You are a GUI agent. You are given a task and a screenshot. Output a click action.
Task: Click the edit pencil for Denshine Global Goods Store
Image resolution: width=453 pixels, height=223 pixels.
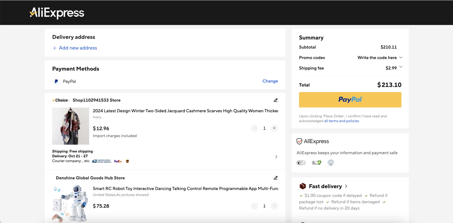(276, 178)
